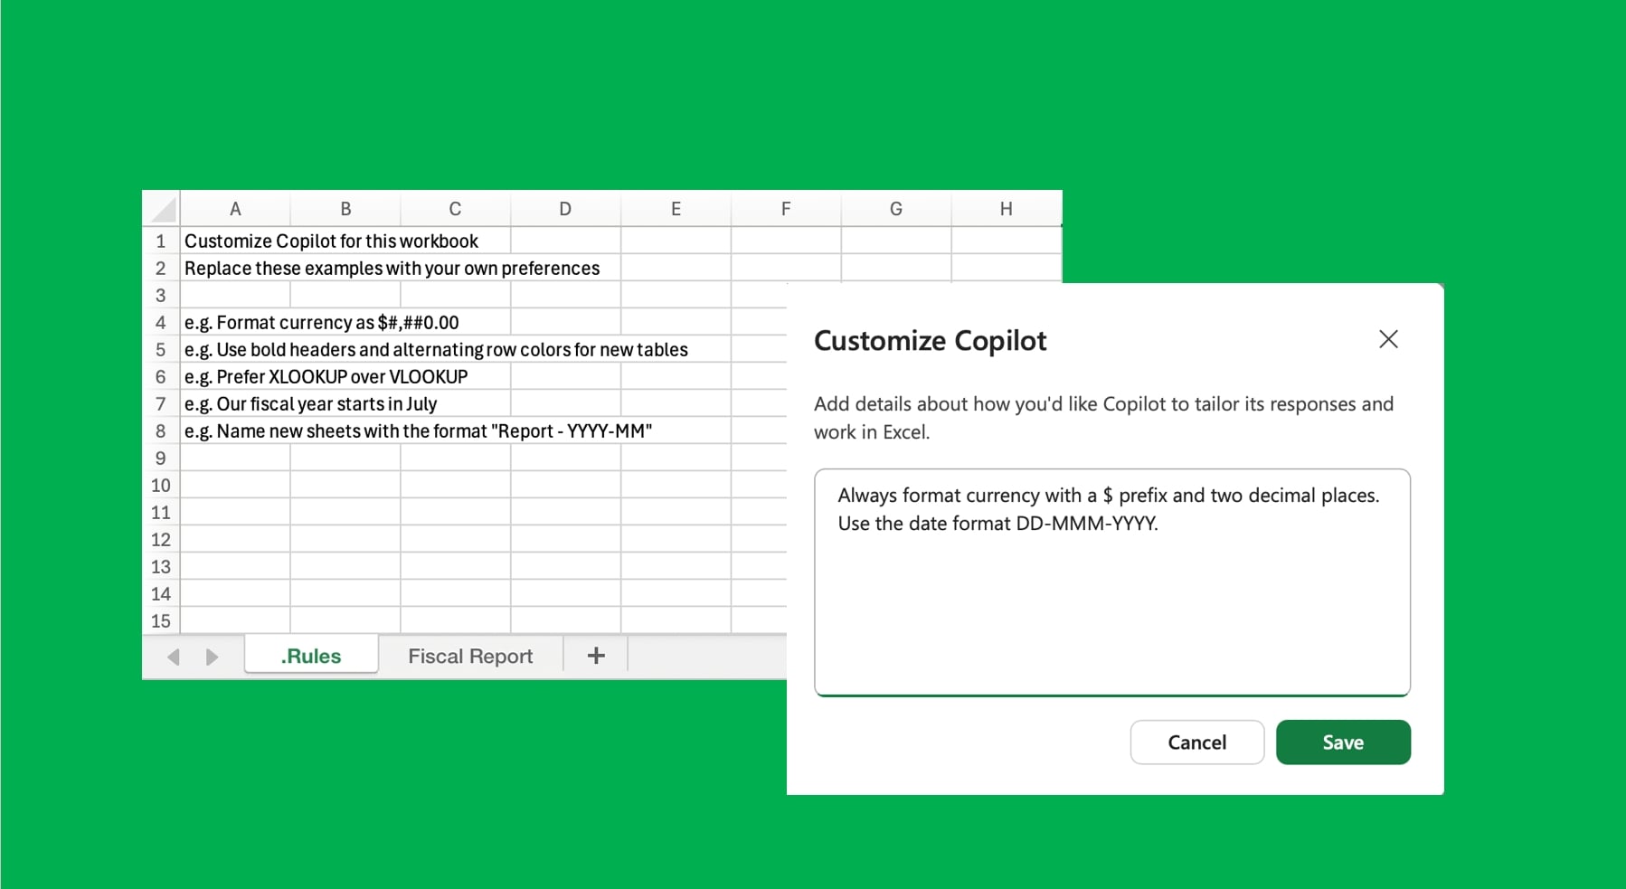Open the Fiscal Report sheet tab
The image size is (1626, 889).
pyautogui.click(x=470, y=656)
